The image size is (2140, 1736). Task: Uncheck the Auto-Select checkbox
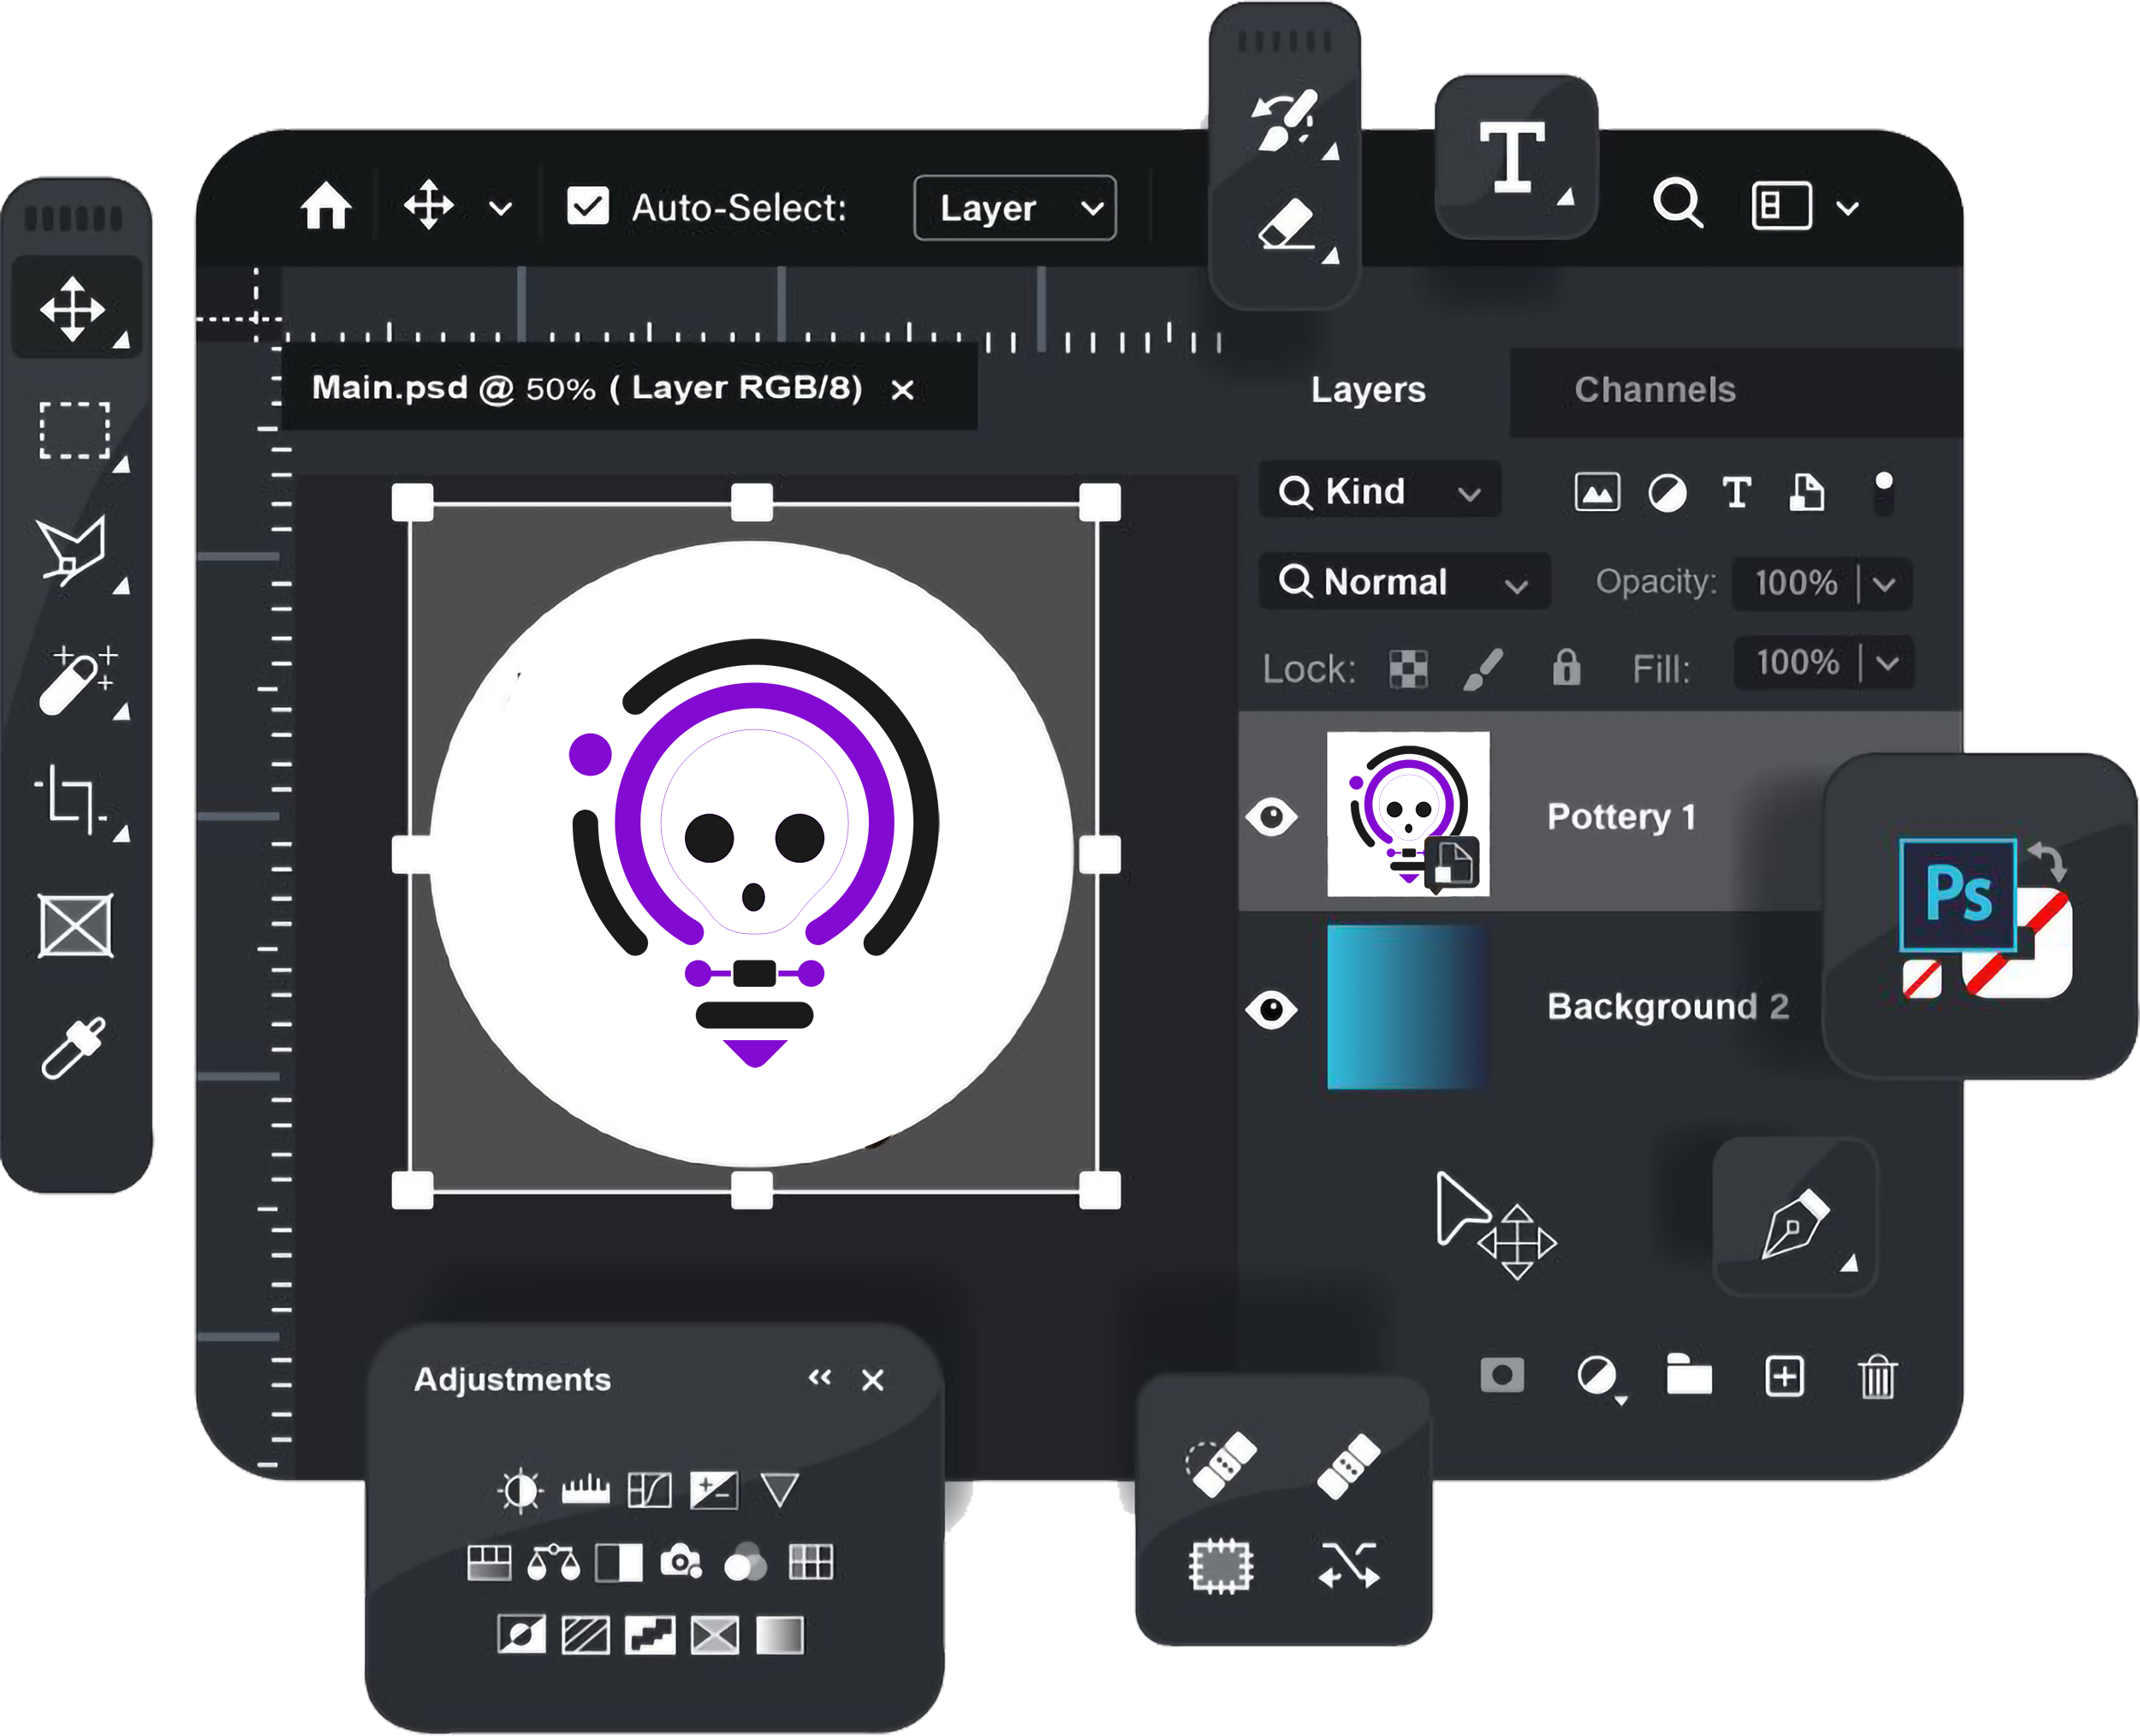587,207
